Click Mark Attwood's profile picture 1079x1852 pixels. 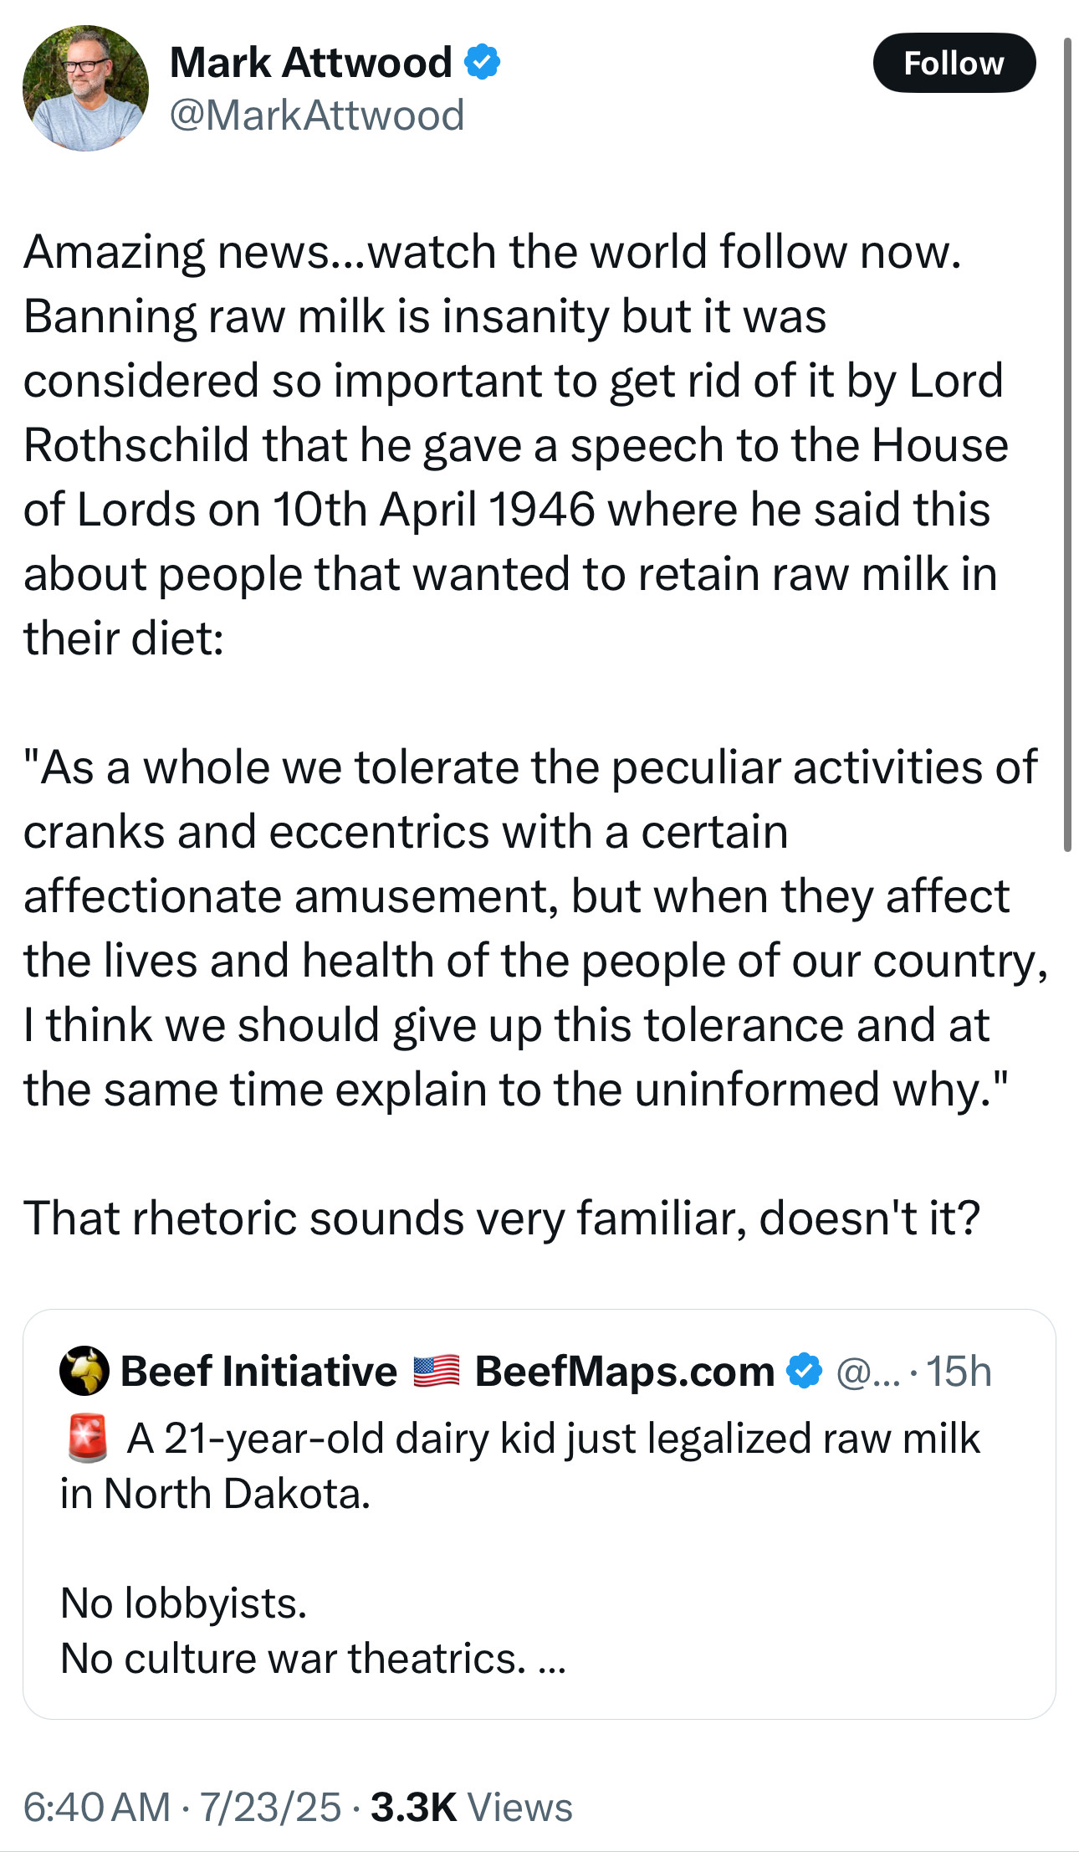85,88
